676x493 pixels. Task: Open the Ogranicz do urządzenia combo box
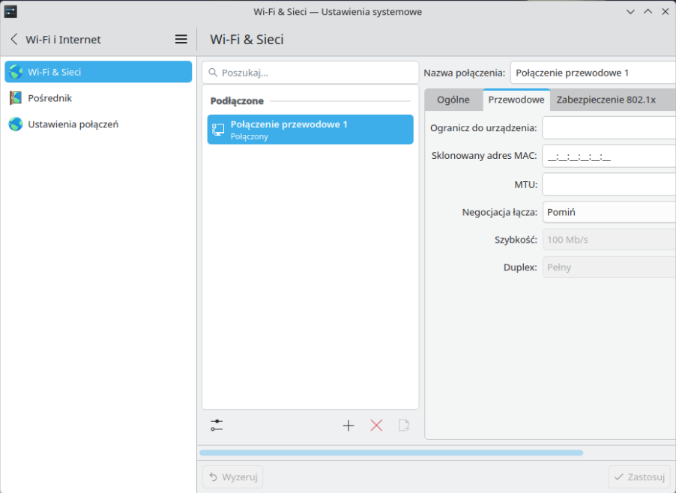pyautogui.click(x=609, y=128)
